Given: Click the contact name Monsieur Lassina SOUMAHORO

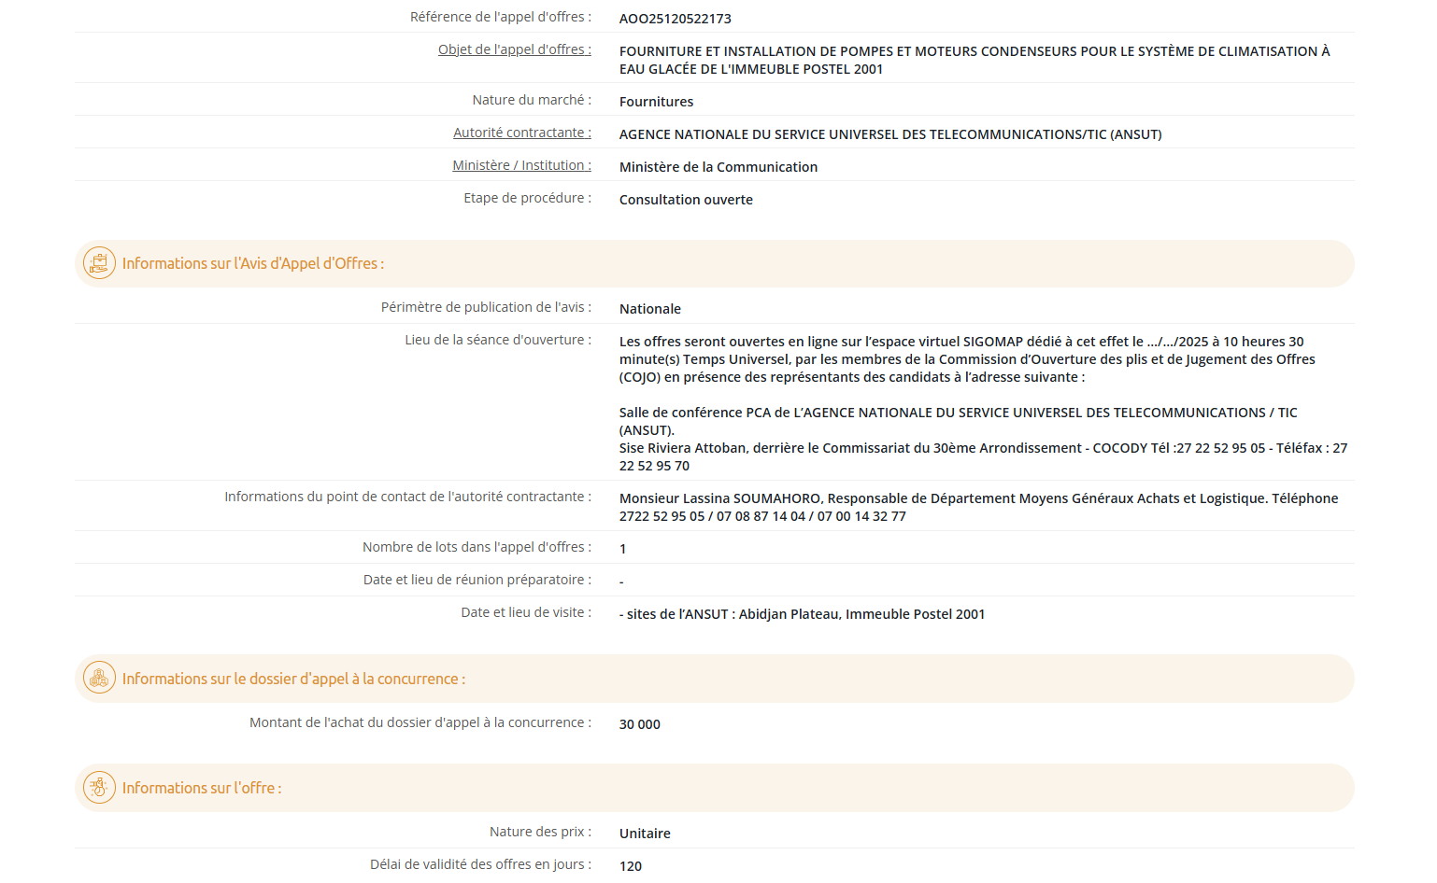Looking at the screenshot, I should click(x=719, y=498).
